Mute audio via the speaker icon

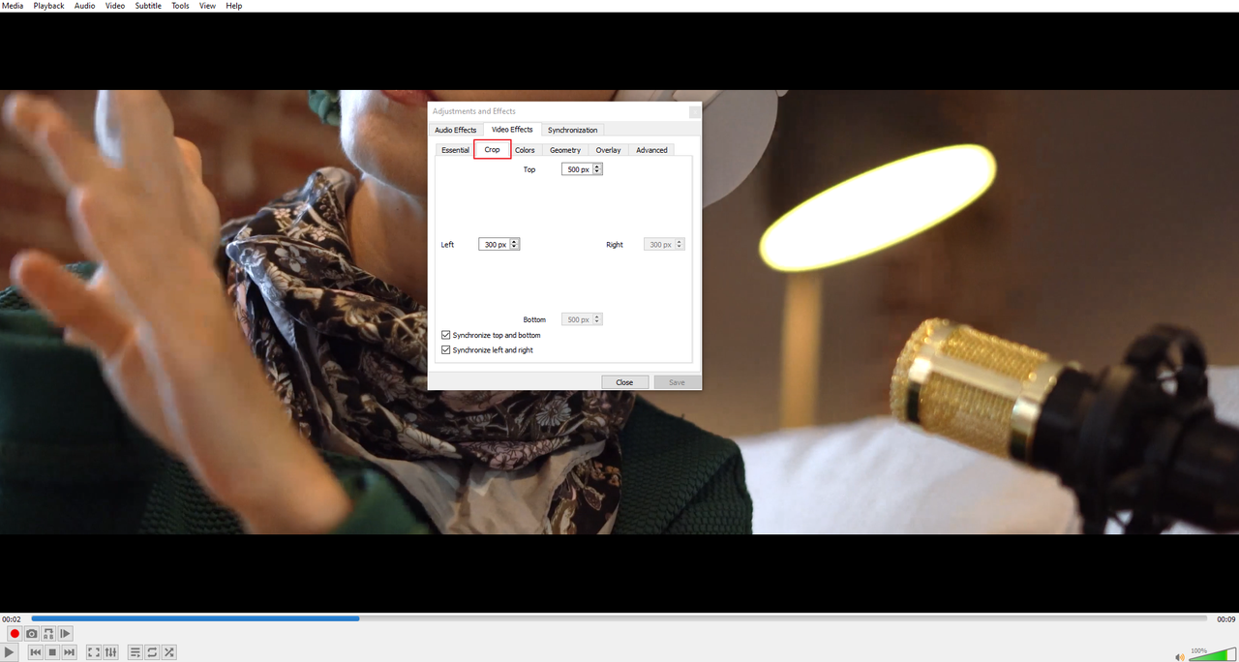(x=1178, y=655)
